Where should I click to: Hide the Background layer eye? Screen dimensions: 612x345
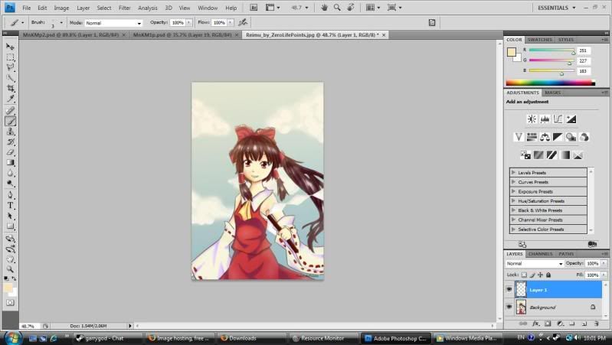coord(509,307)
